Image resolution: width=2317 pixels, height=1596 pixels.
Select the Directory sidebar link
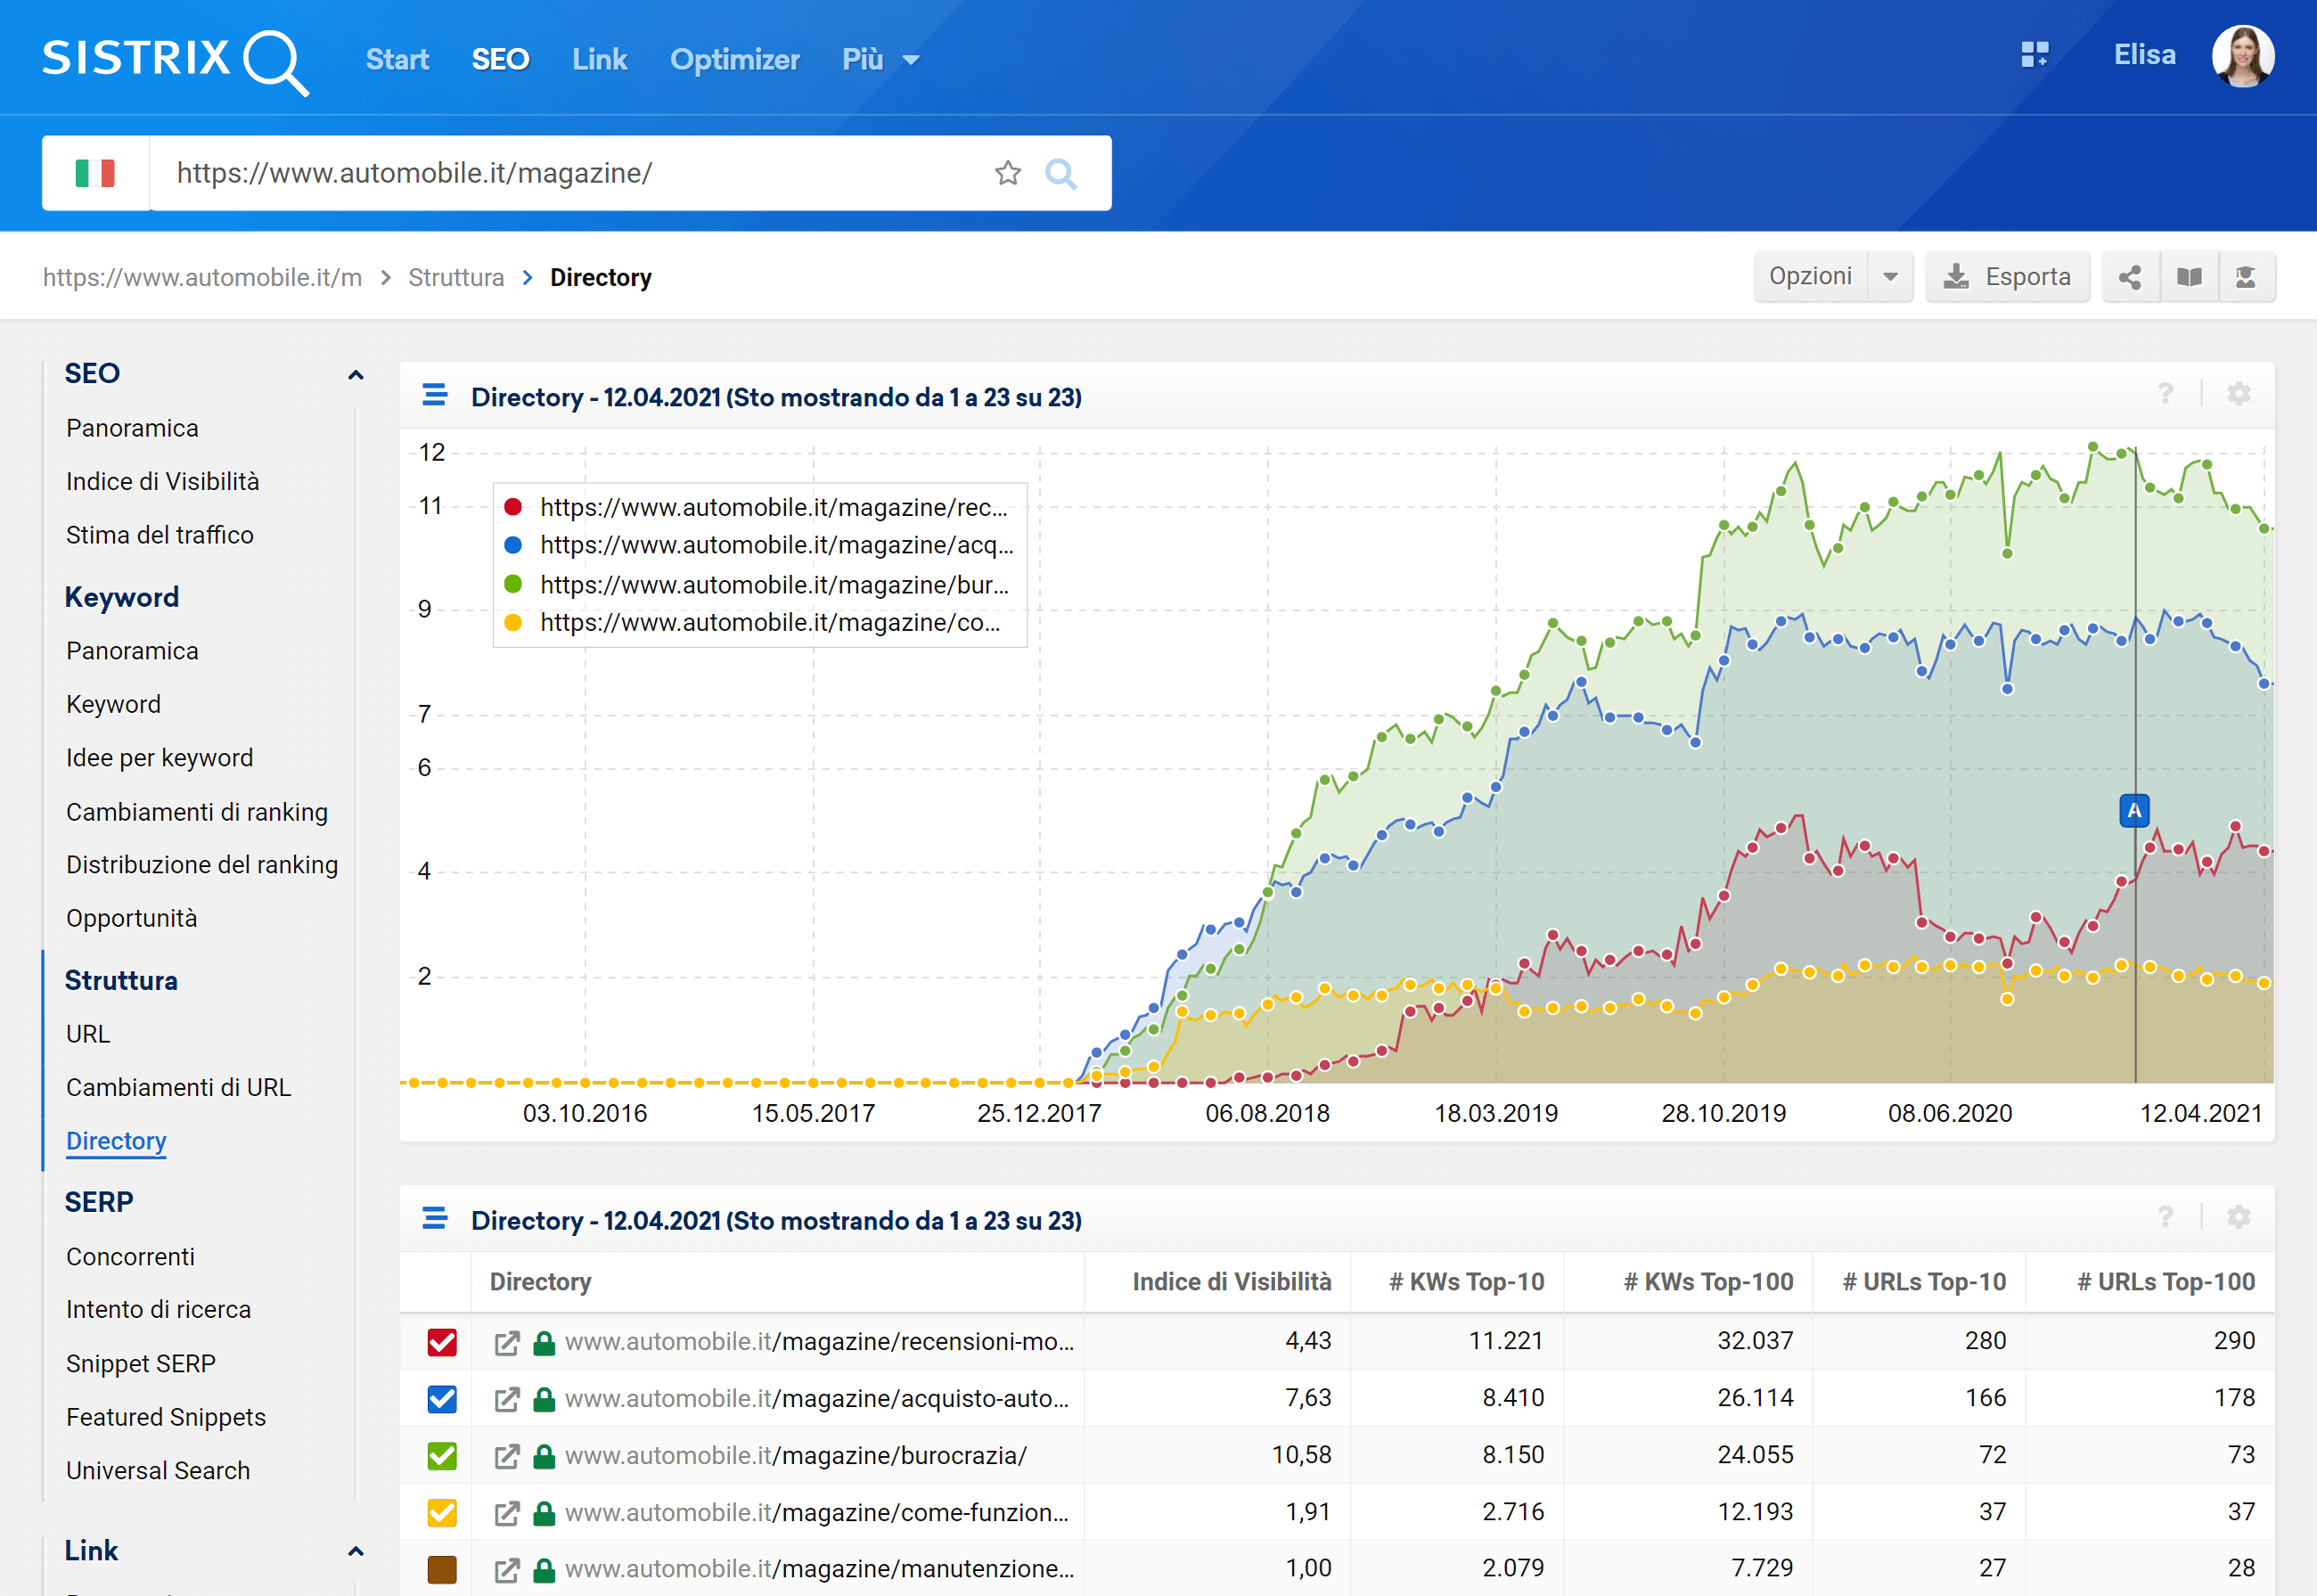tap(116, 1141)
